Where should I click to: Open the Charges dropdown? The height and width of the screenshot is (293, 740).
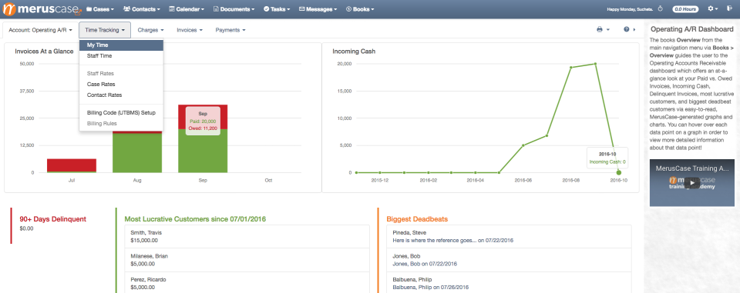150,30
